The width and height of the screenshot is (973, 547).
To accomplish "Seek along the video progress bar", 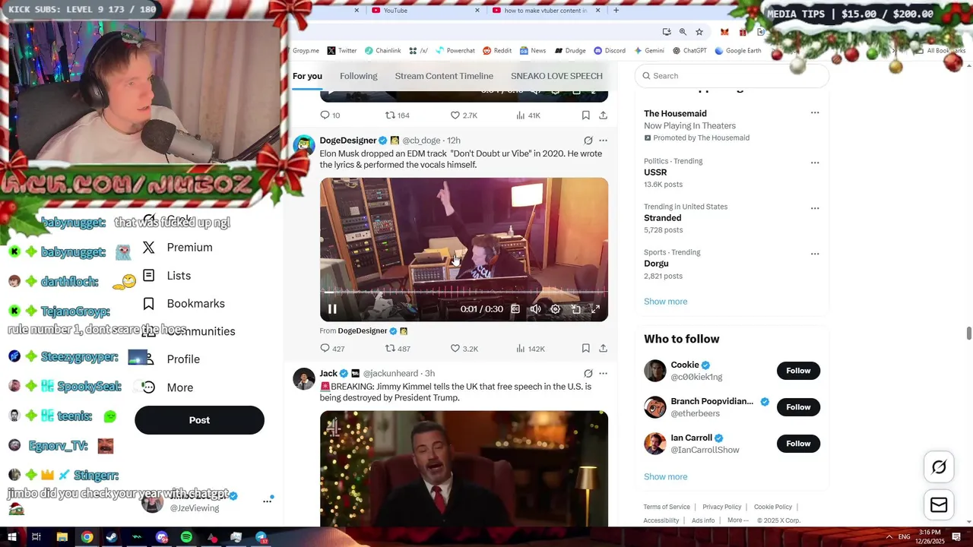I will click(x=464, y=292).
